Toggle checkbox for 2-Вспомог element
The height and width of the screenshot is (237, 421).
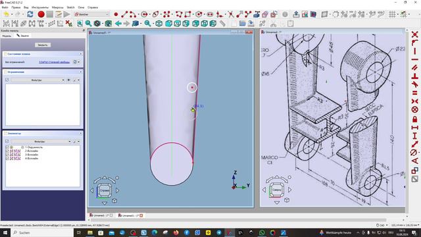[x=7, y=151]
